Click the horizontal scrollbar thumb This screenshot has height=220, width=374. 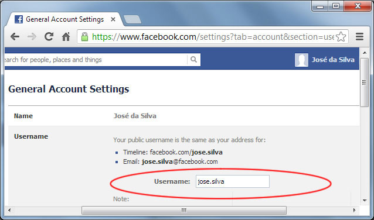click(x=184, y=210)
